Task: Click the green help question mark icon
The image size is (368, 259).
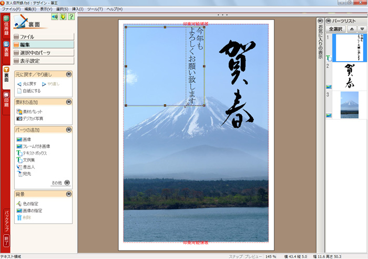Action: [x=70, y=17]
